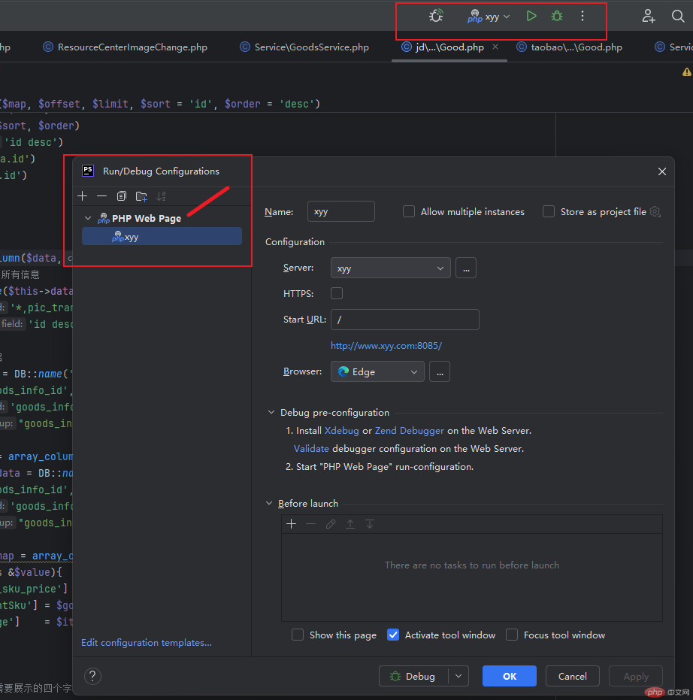Run the xyy configuration with the green play icon
The image size is (693, 700).
tap(531, 16)
